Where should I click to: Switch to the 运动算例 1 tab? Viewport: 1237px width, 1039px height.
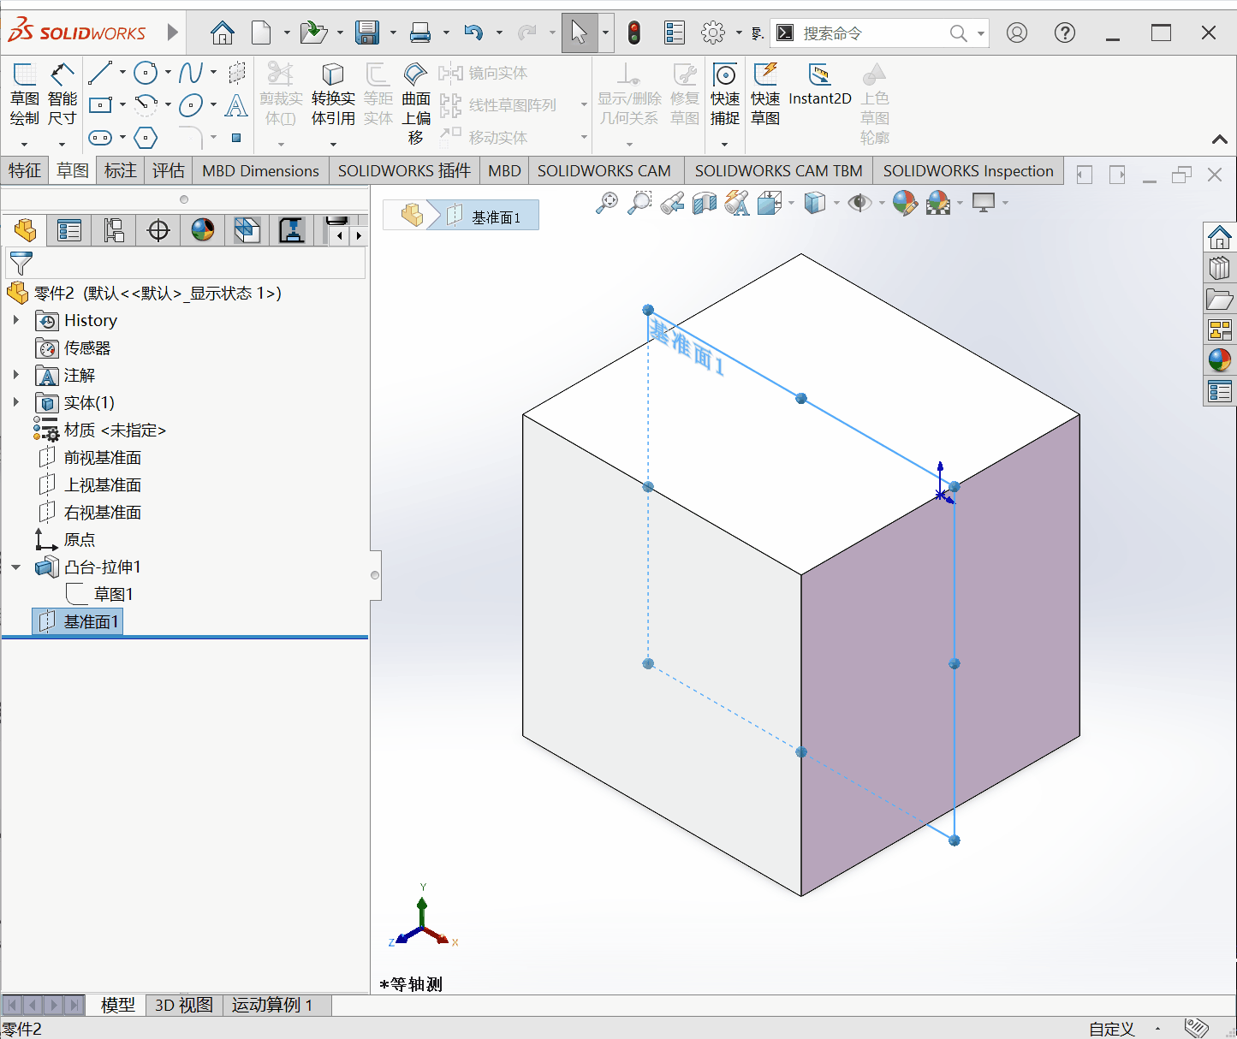click(272, 1005)
